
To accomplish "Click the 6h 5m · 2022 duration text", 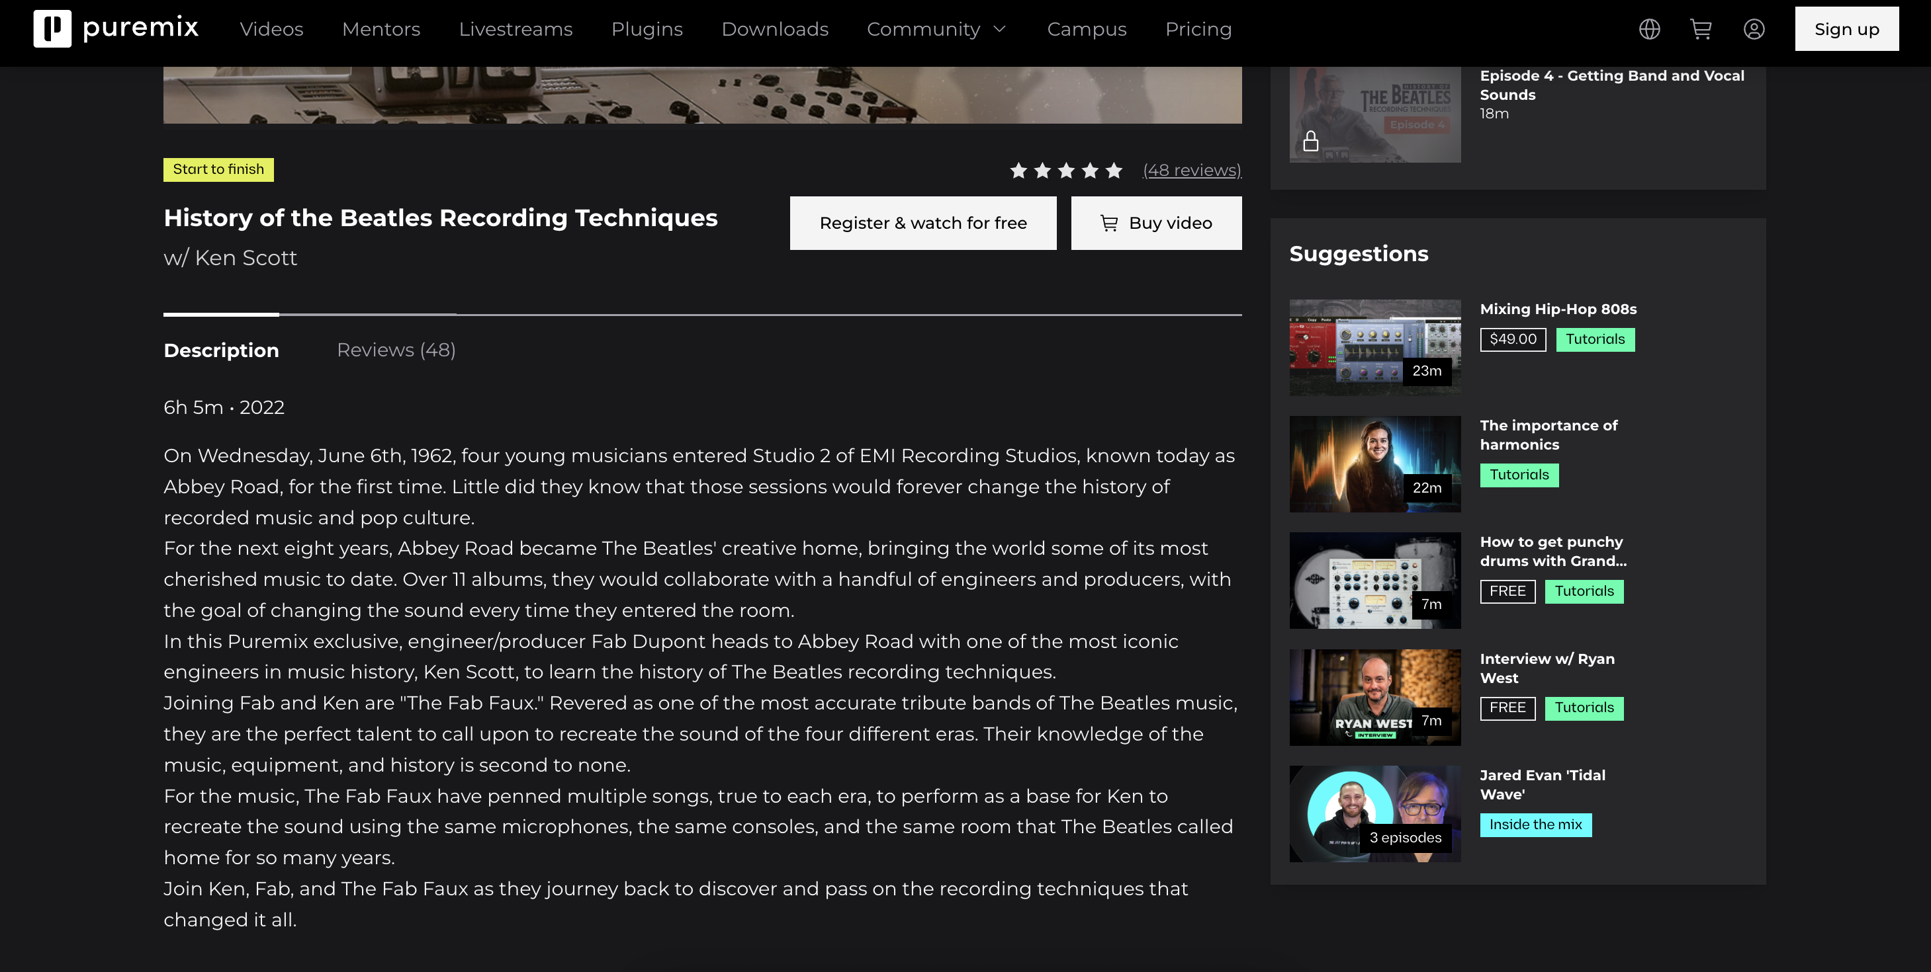I will (x=224, y=407).
